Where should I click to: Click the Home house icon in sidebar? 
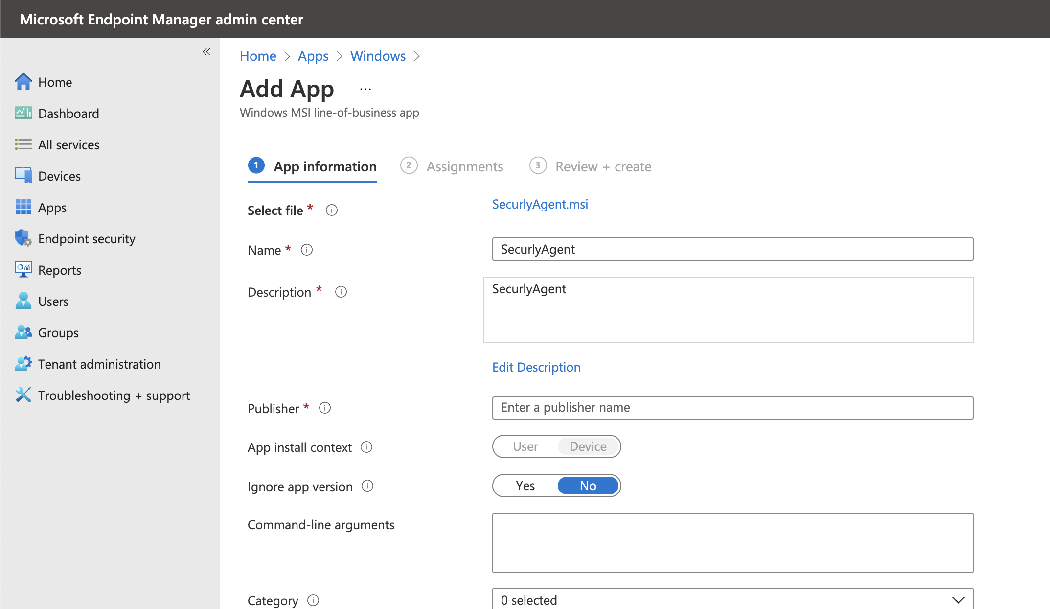tap(23, 82)
